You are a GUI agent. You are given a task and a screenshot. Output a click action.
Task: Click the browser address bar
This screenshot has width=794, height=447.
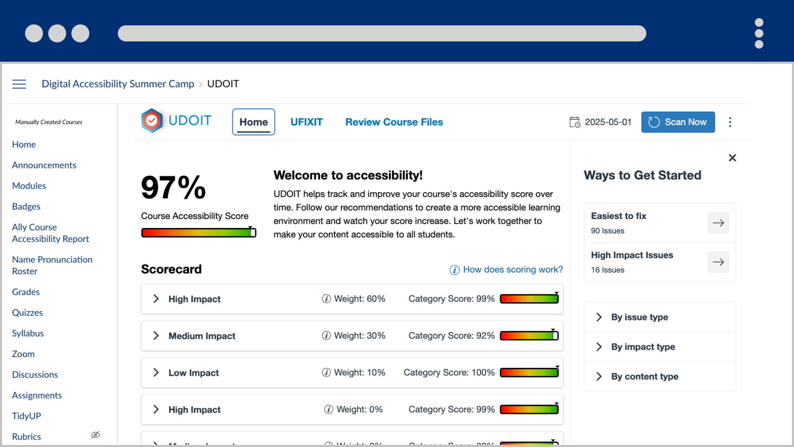[x=382, y=34]
